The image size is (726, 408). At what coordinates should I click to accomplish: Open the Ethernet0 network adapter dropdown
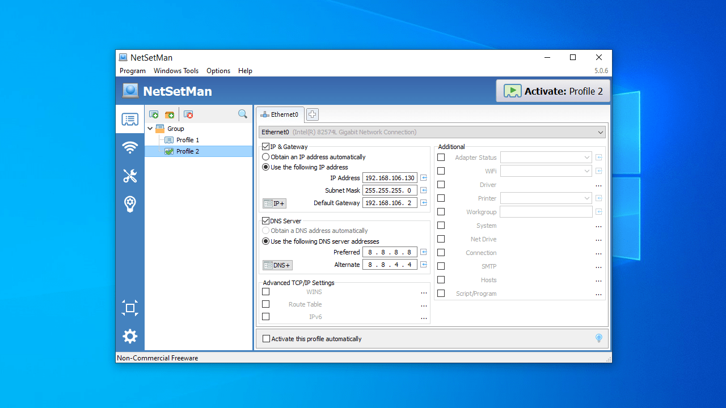pyautogui.click(x=432, y=132)
